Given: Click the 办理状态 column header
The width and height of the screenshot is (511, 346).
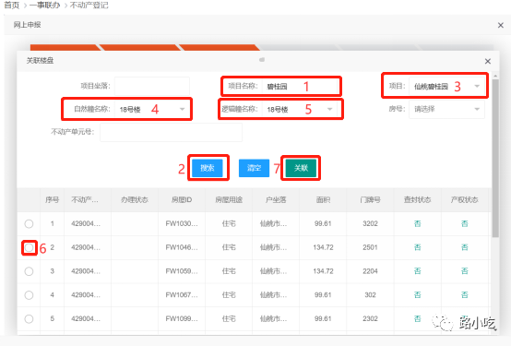Looking at the screenshot, I should [x=135, y=199].
